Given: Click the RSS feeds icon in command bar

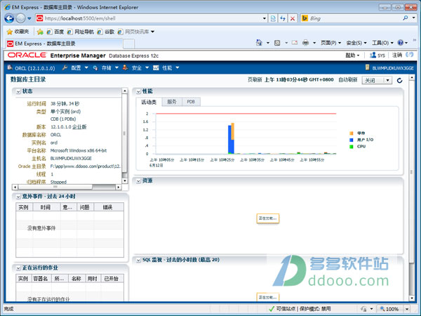Looking at the screenshot, I should 277,43.
